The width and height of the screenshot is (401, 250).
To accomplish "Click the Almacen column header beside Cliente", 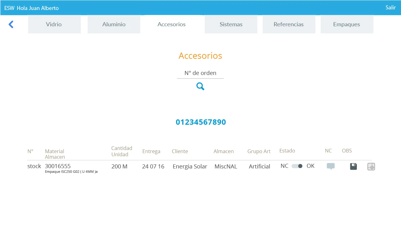I will tap(224, 151).
